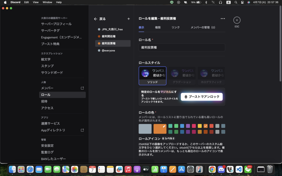Click the ロール名 text field
Viewport: 282px width, 176px height.
[x=182, y=47]
